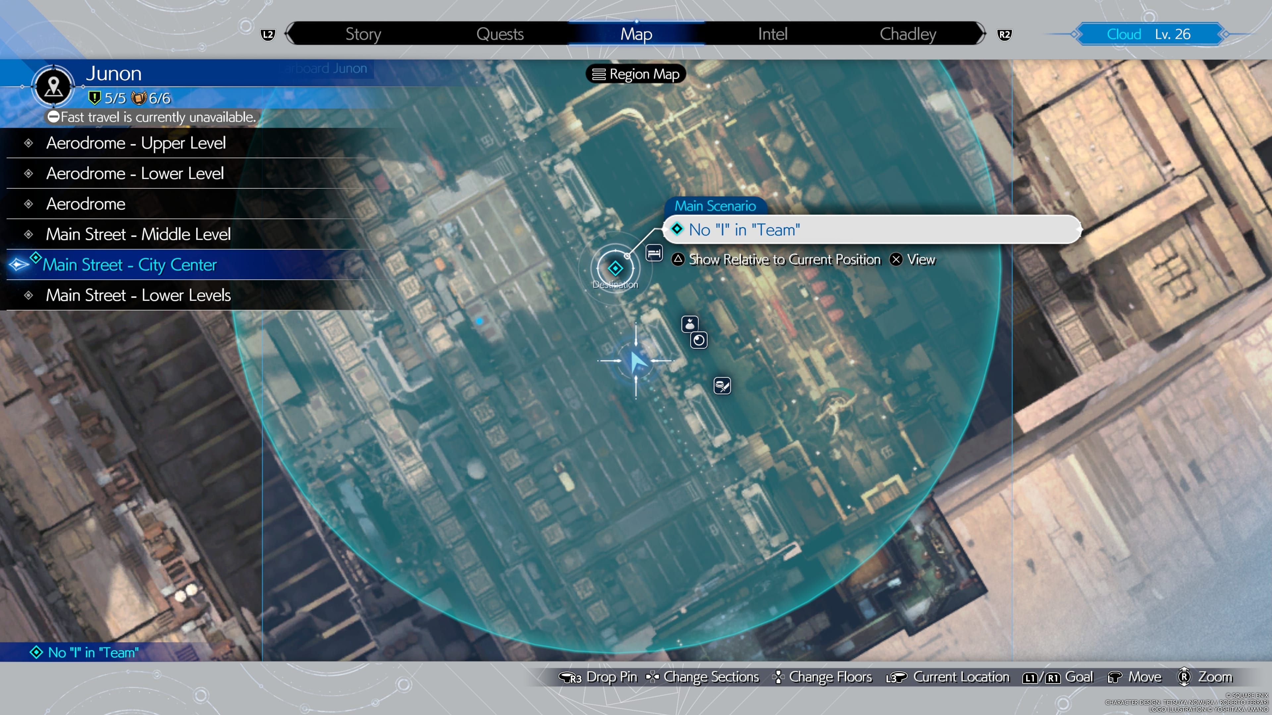Click the small blue dot marker on map
Viewport: 1272px width, 715px height.
pyautogui.click(x=479, y=321)
